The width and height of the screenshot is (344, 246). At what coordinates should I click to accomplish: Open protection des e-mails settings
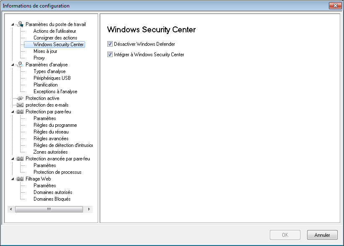tap(47, 105)
